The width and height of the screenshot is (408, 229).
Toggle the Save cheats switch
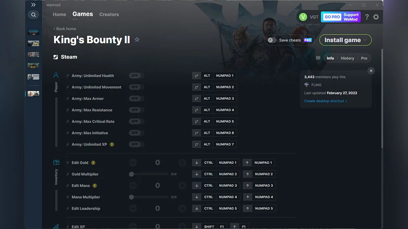[x=272, y=40]
